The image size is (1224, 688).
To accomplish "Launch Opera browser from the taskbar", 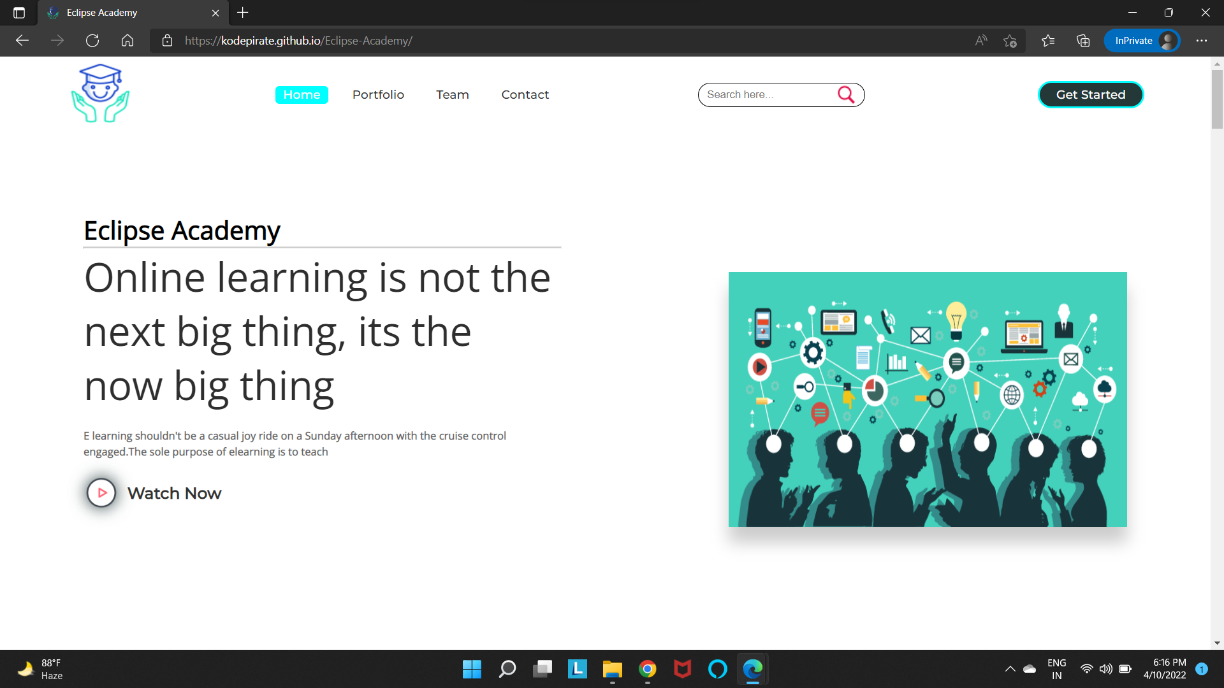I will (717, 669).
